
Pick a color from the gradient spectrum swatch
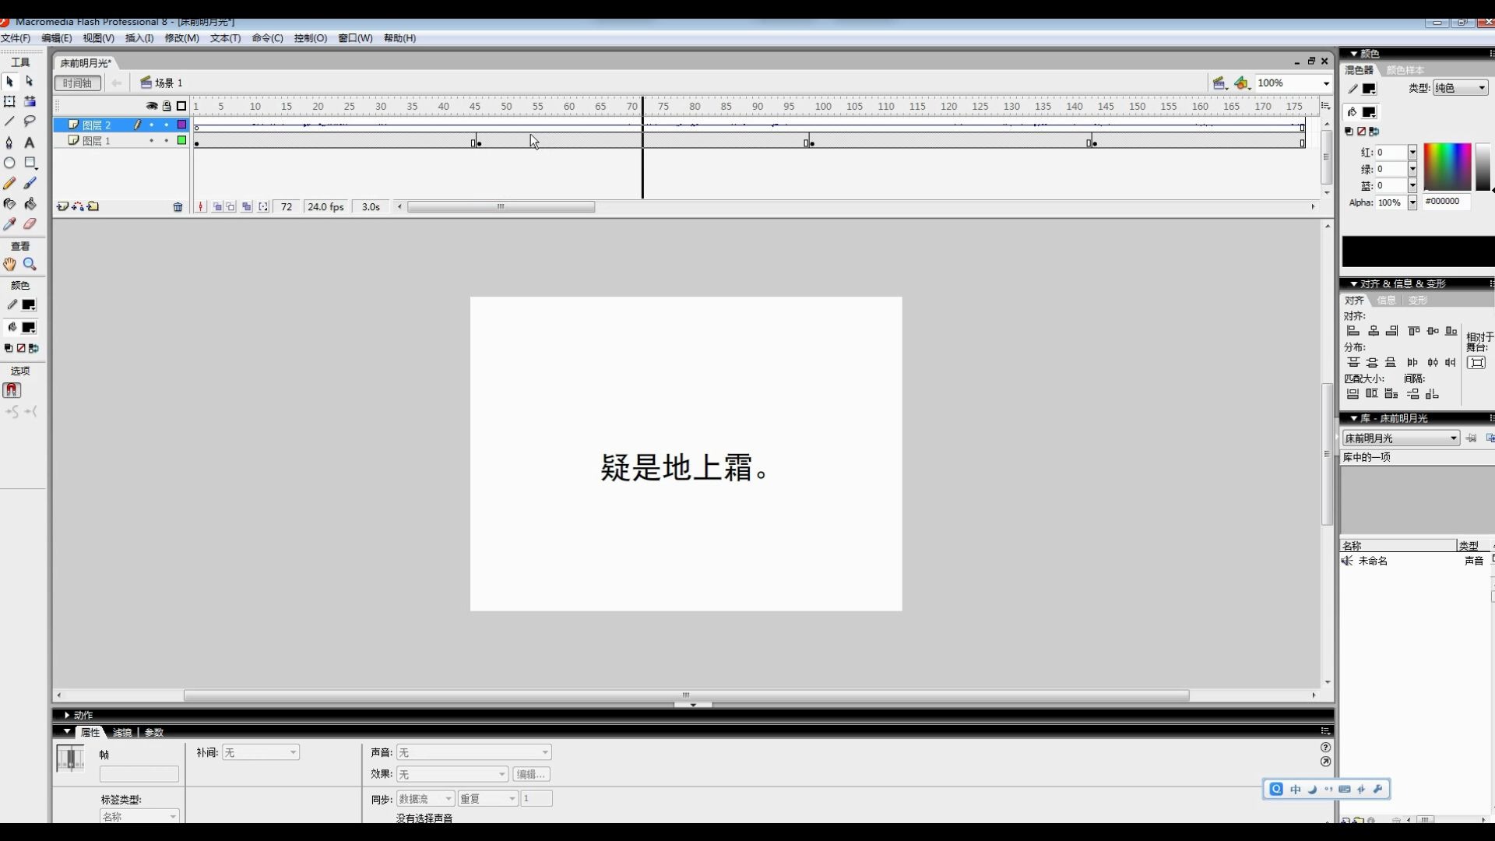point(1446,166)
